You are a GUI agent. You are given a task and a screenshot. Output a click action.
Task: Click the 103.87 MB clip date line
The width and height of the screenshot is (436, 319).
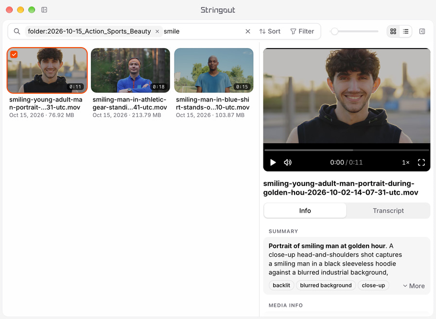coord(210,115)
